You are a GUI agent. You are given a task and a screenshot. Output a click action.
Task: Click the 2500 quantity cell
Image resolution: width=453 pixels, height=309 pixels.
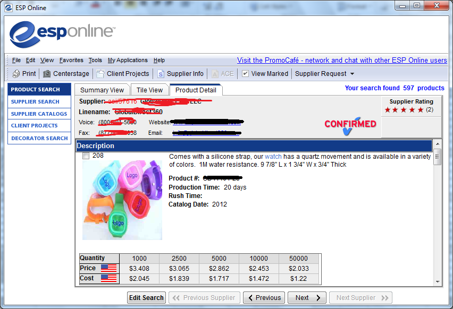coord(179,258)
